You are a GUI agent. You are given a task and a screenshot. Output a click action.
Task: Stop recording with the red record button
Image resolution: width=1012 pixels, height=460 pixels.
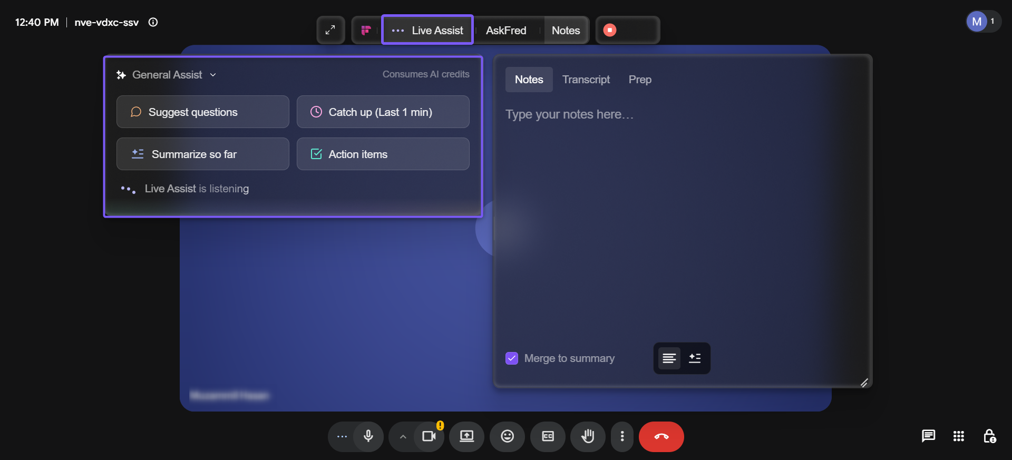click(x=610, y=30)
